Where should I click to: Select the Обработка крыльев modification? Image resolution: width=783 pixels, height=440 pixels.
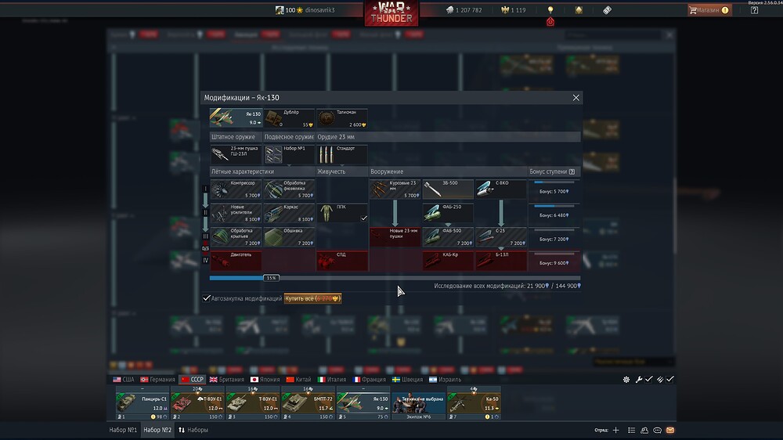click(x=236, y=237)
